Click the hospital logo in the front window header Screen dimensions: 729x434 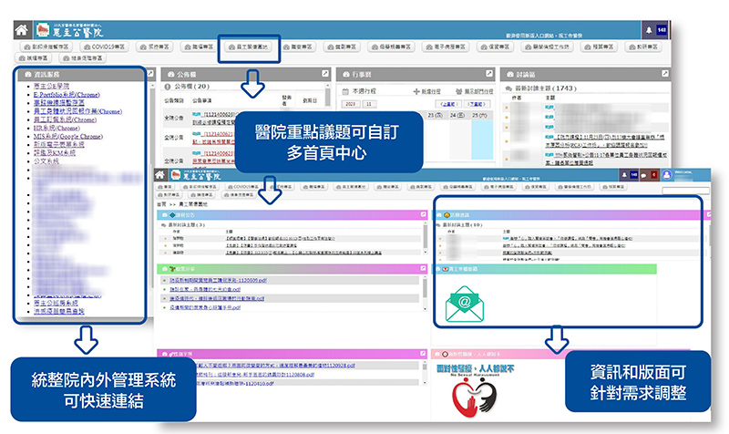click(x=175, y=175)
